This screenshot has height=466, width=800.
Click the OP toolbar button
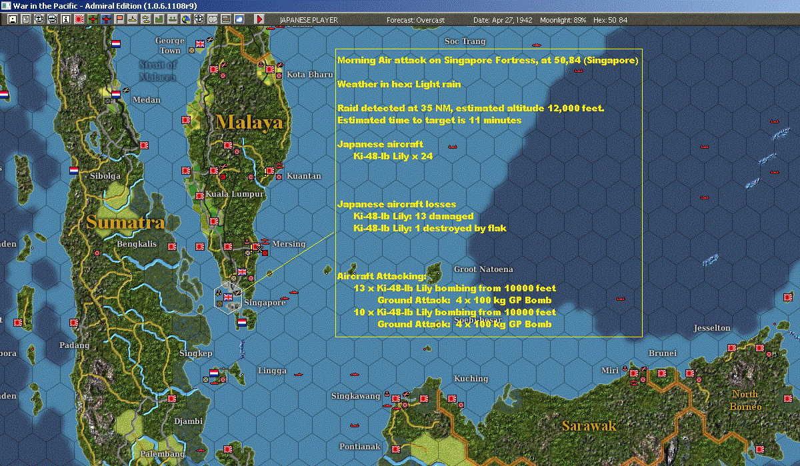212,19
